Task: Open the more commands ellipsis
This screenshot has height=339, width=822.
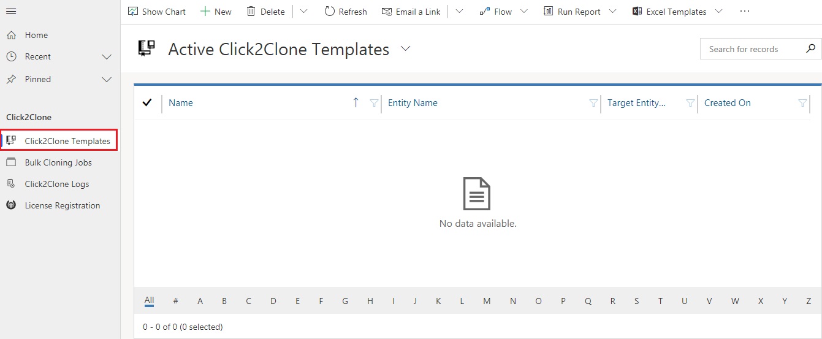Action: pyautogui.click(x=744, y=11)
